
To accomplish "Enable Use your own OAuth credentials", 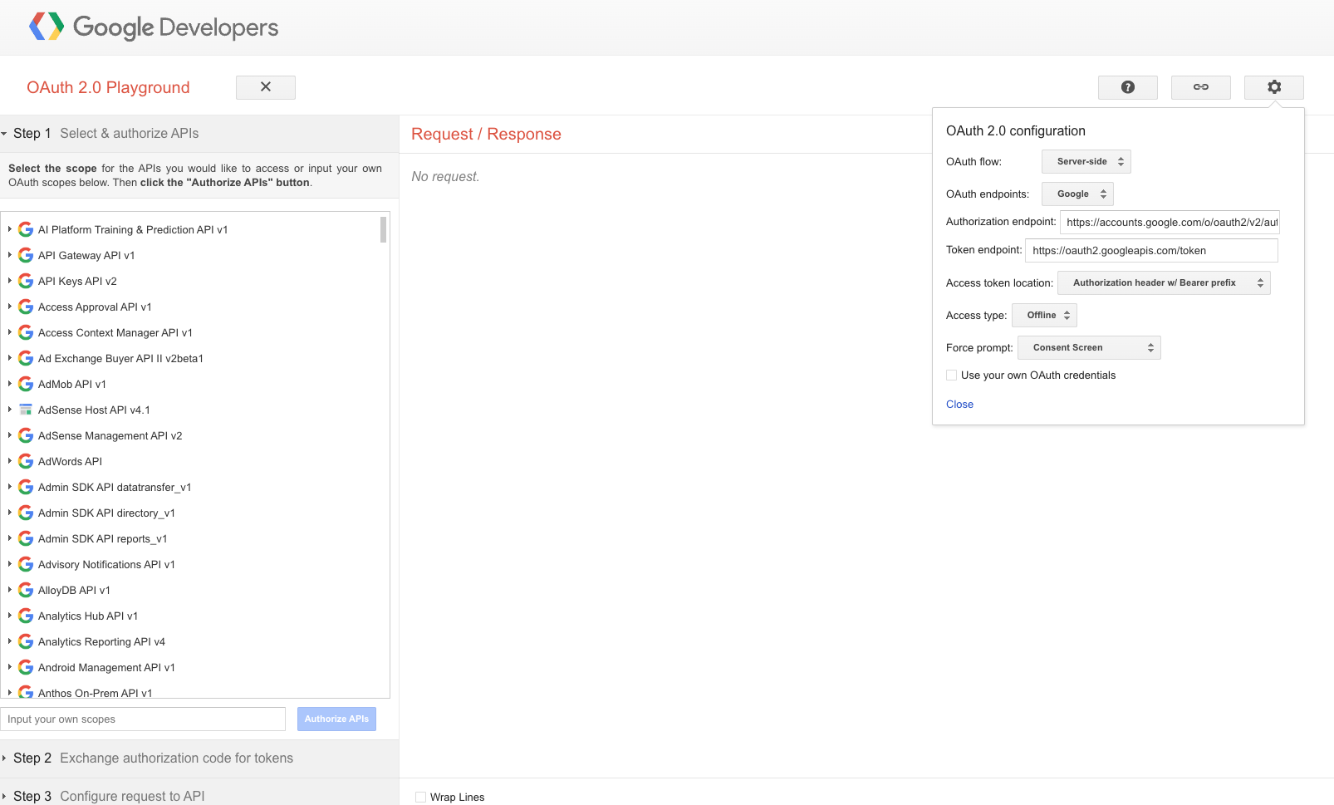I will click(951, 375).
